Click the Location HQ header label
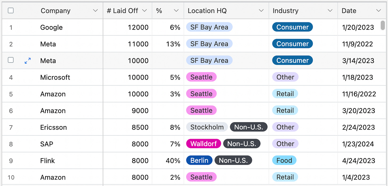This screenshot has width=388, height=186. 207,11
